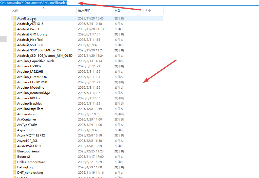Click 文件夹 type cell in DHT_nonblocking row

point(119,172)
